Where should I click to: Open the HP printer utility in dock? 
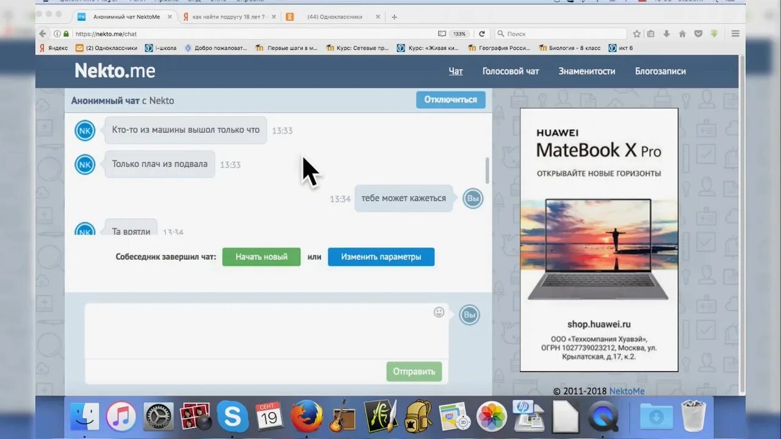528,416
